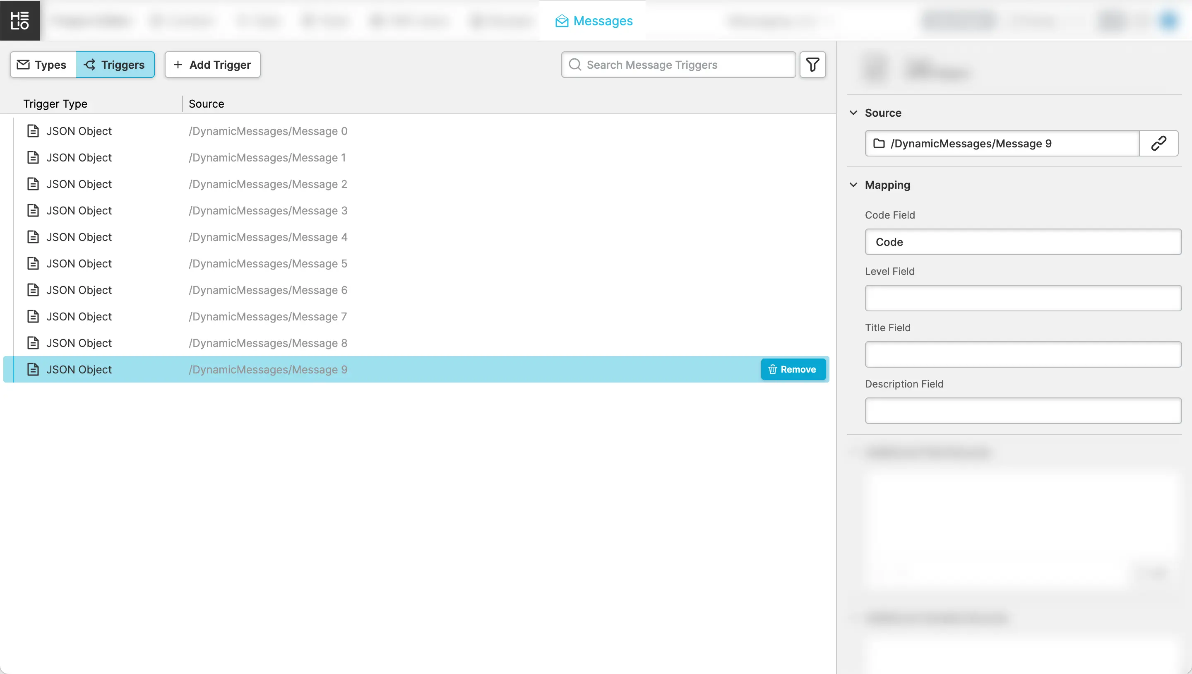This screenshot has height=674, width=1192.
Task: Click the filter funnel icon
Action: 812,65
